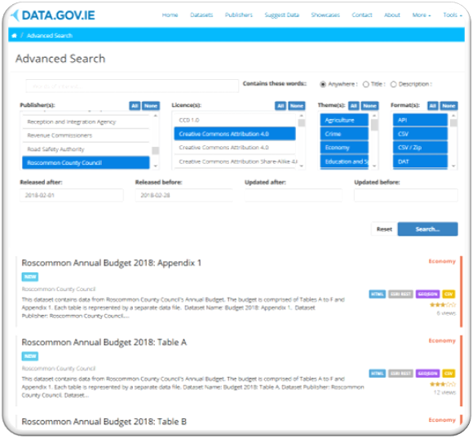The image size is (473, 438).
Task: Click the CSV badge on Table A result
Action: [x=449, y=374]
